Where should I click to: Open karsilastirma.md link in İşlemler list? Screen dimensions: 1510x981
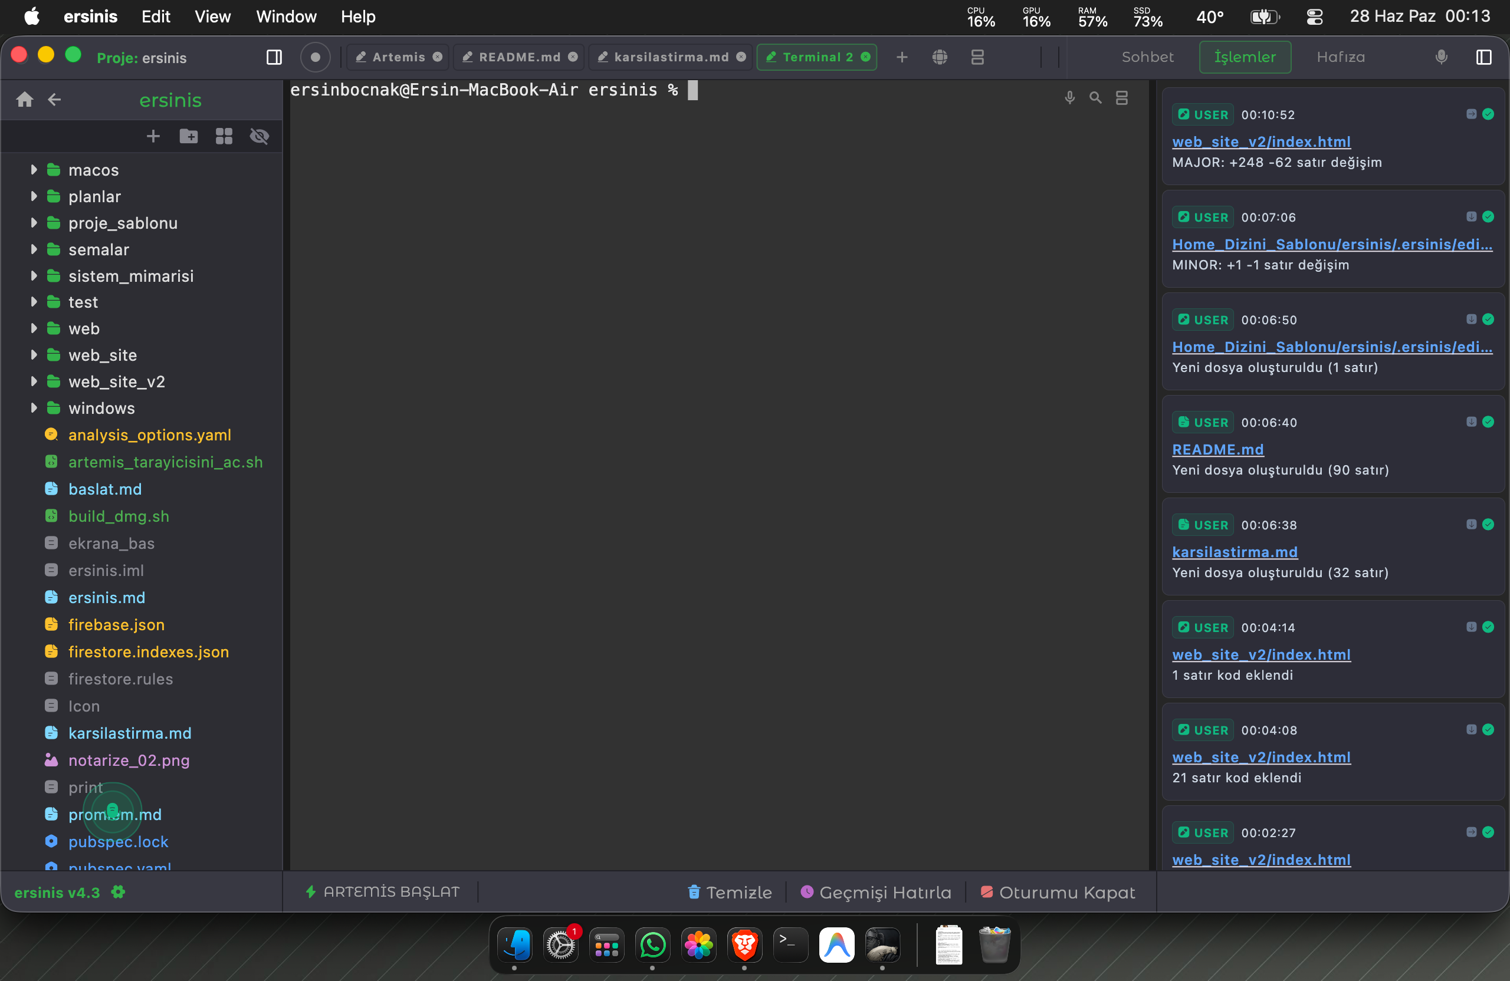pyautogui.click(x=1235, y=552)
